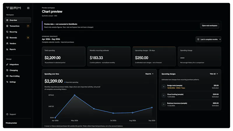This screenshot has width=233, height=131.
Task: Click the Changelog history icon
Action: [7, 70]
